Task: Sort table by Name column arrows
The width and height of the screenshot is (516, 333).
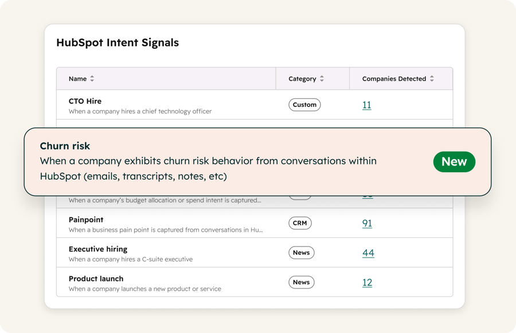Action: point(92,78)
